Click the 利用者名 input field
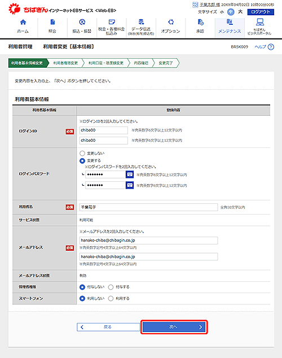The width and height of the screenshot is (282, 358). click(x=148, y=207)
